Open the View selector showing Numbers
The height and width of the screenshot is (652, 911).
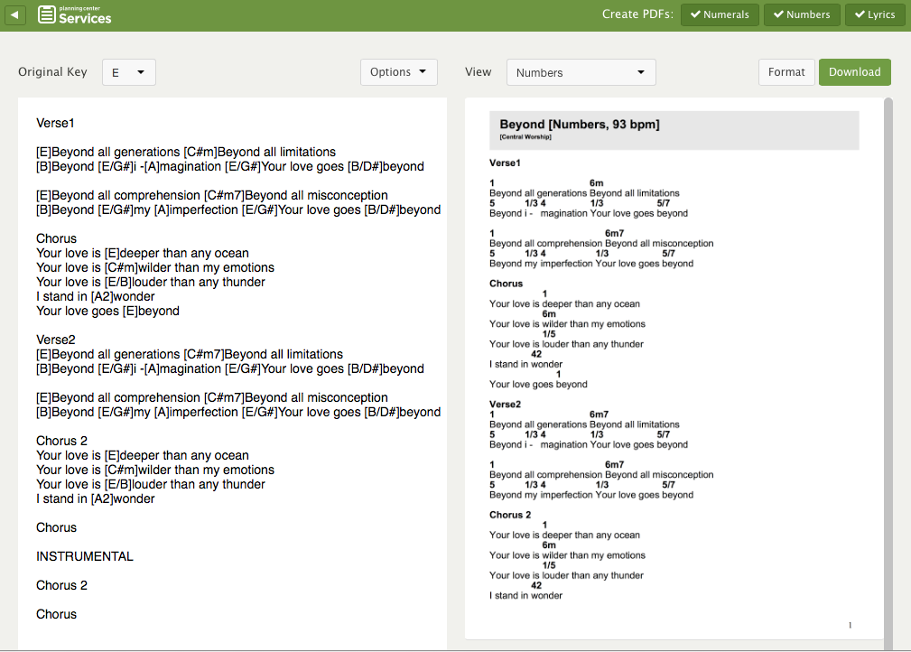click(x=581, y=72)
